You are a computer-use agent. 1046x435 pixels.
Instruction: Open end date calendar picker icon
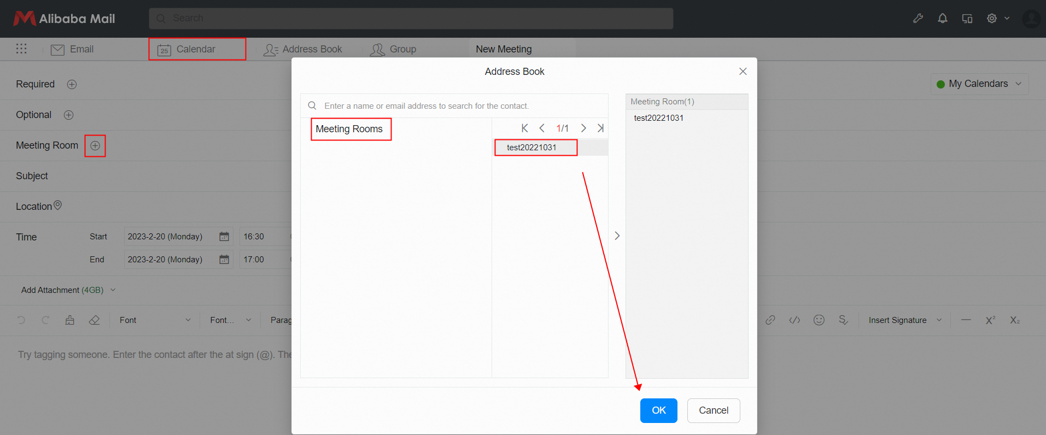click(x=224, y=260)
